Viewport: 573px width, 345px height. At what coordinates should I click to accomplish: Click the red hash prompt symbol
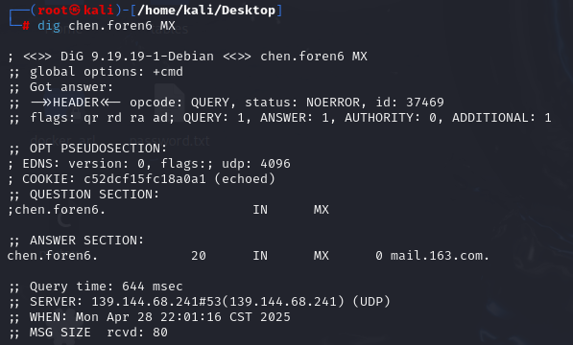pos(26,26)
